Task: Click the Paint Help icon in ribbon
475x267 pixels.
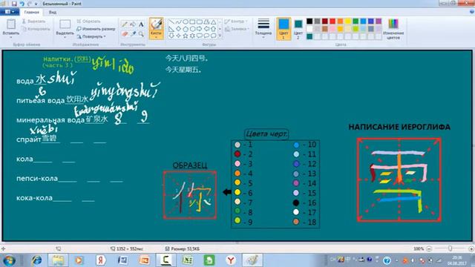Action: coord(472,12)
